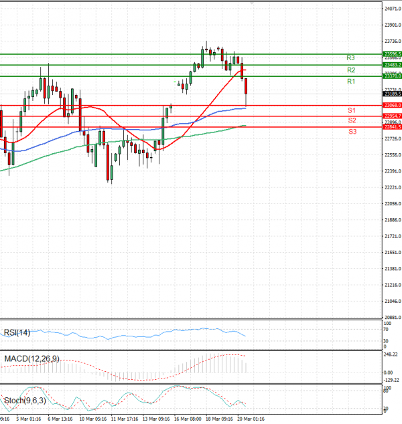Click the -129.22 MACD scale value
402x424 pixels.
392,380
